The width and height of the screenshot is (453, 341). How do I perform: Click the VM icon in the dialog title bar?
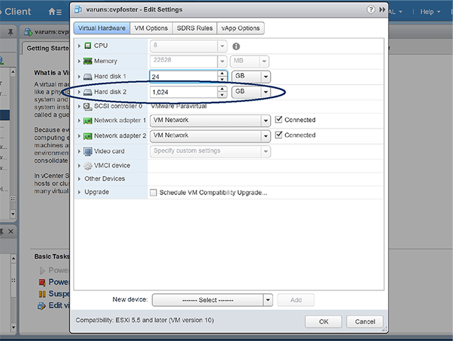click(78, 10)
